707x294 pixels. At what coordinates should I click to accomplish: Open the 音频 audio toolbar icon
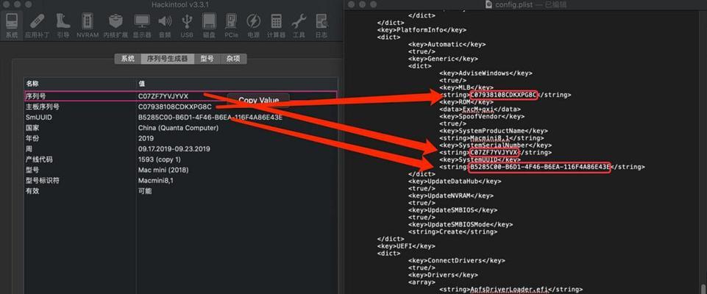pyautogui.click(x=165, y=25)
